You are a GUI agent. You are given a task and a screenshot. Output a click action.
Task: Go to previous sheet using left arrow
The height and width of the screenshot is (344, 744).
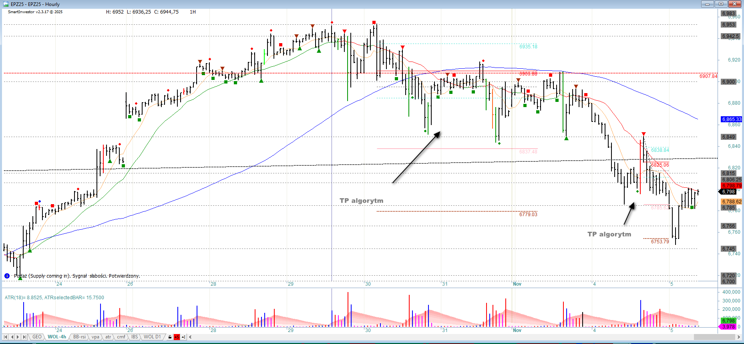(x=12, y=337)
